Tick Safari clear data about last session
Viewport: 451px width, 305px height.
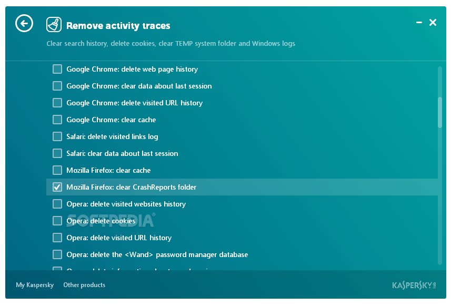tap(57, 153)
